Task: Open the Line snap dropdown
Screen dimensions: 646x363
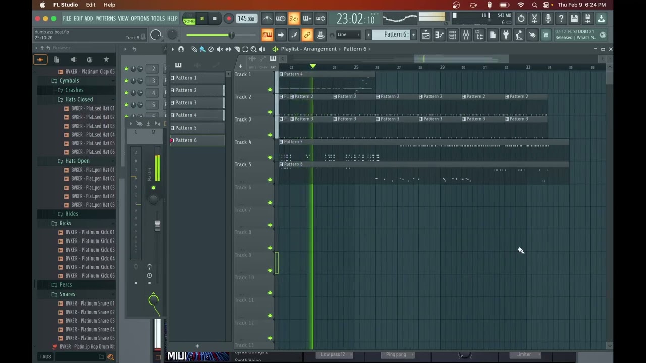Action: (x=348, y=35)
